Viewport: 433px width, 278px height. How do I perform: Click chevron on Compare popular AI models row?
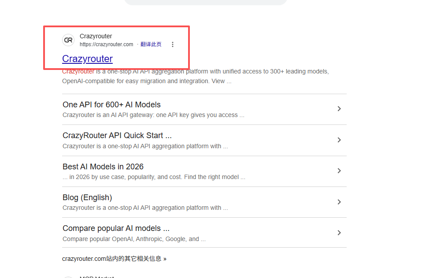[x=339, y=233]
